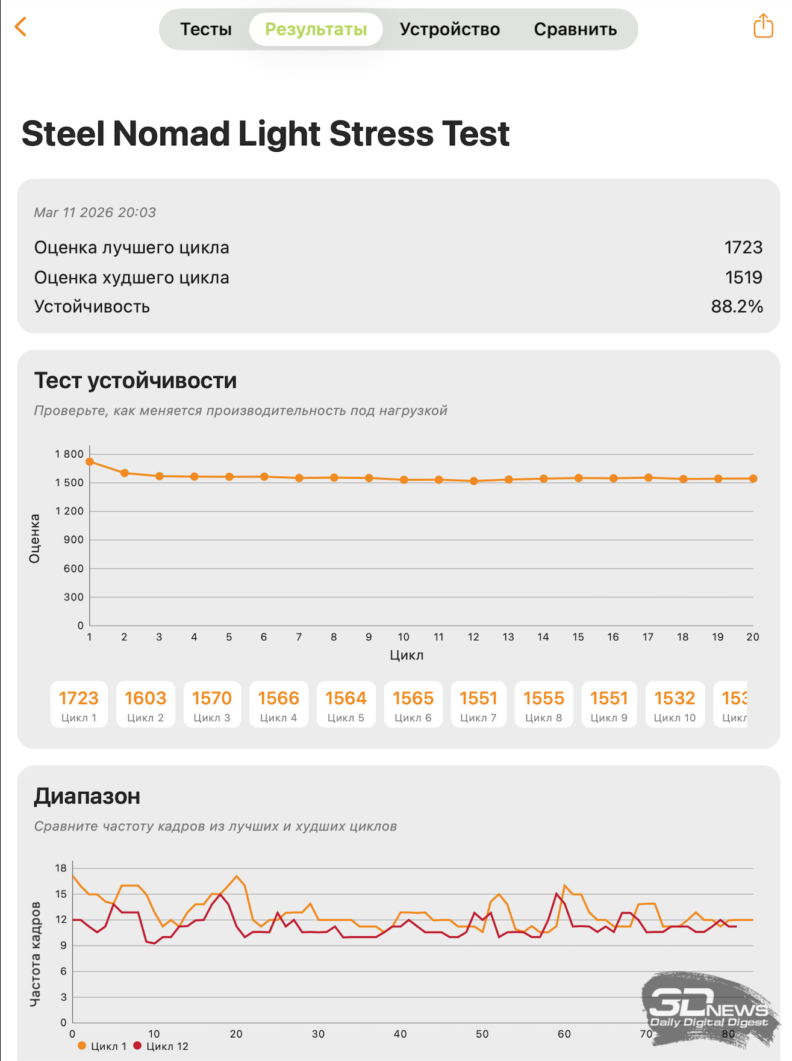This screenshot has height=1061, width=792.
Task: Toggle the orange Цикл 1 legend marker
Action: coord(82,1046)
